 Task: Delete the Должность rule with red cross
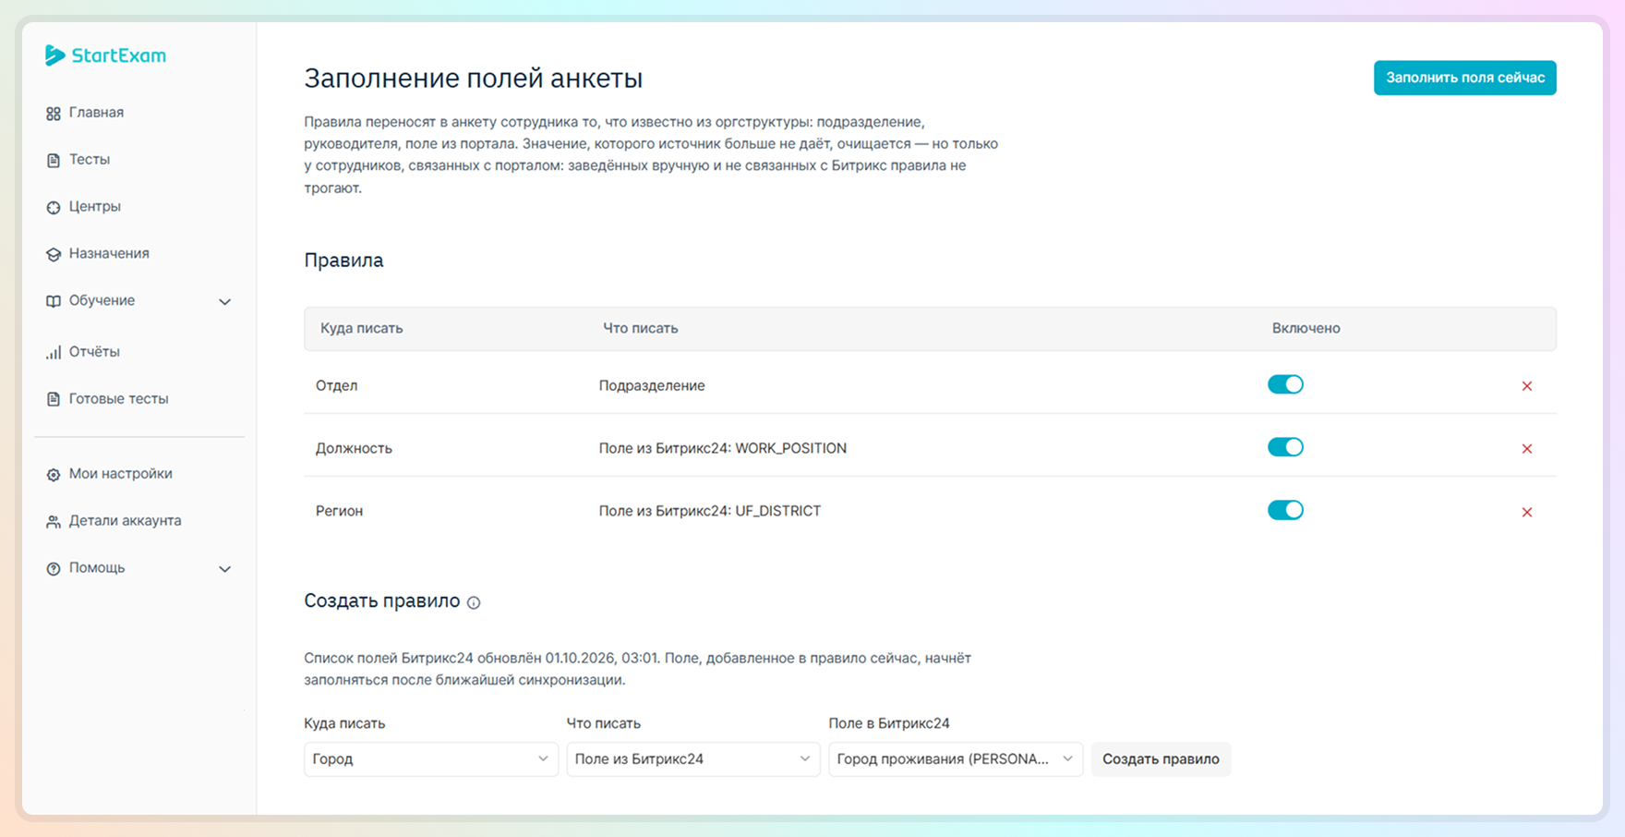pos(1527,449)
